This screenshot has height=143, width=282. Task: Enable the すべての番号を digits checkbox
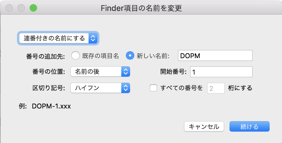tap(154, 88)
